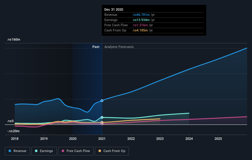Click the Cash From Op data point at 2021
The height and width of the screenshot is (160, 252).
[x=102, y=122]
